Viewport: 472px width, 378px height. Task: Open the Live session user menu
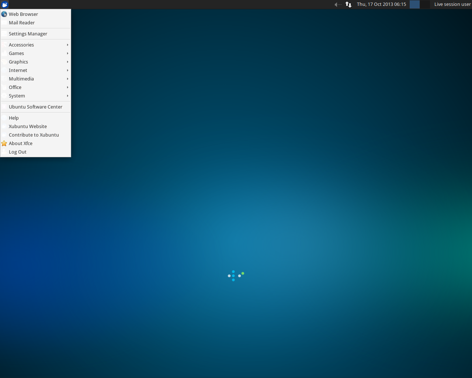tap(452, 4)
